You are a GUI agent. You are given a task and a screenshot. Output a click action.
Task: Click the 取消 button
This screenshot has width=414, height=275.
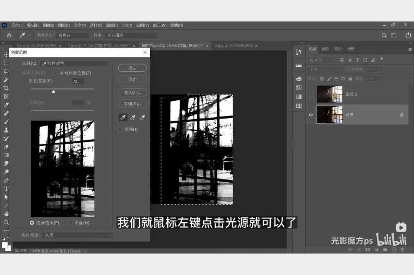pos(132,79)
